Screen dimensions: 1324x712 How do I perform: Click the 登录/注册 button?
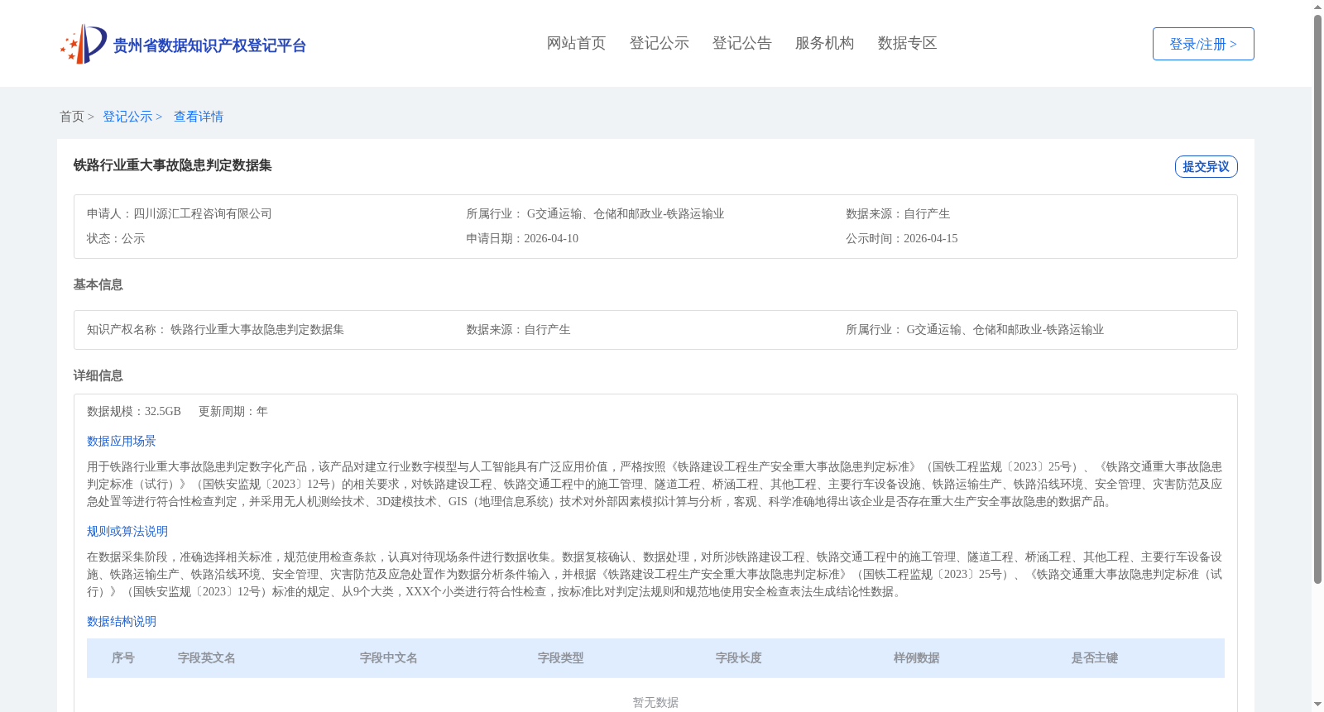[1203, 44]
